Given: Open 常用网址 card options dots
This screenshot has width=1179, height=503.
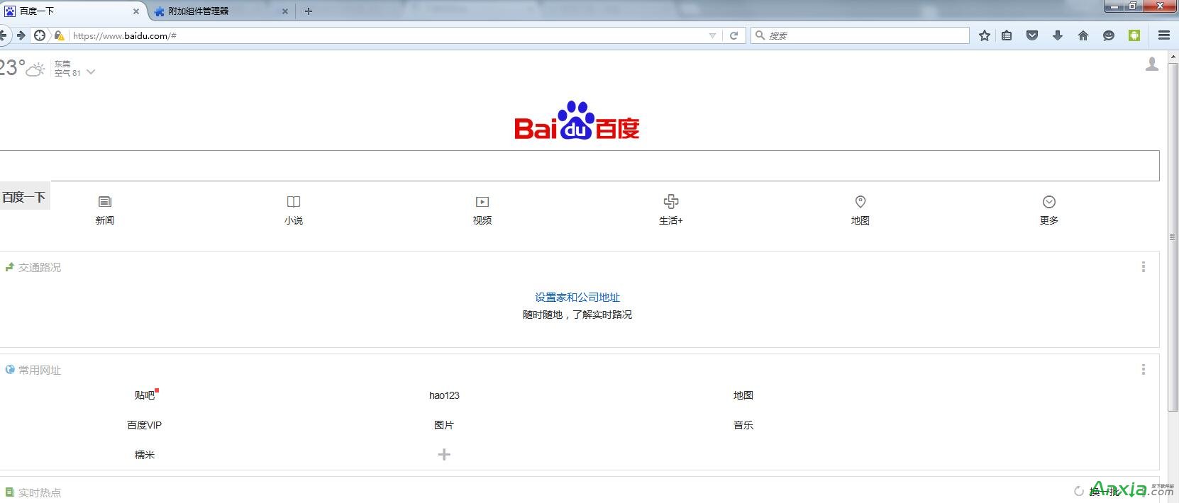Looking at the screenshot, I should 1143,370.
